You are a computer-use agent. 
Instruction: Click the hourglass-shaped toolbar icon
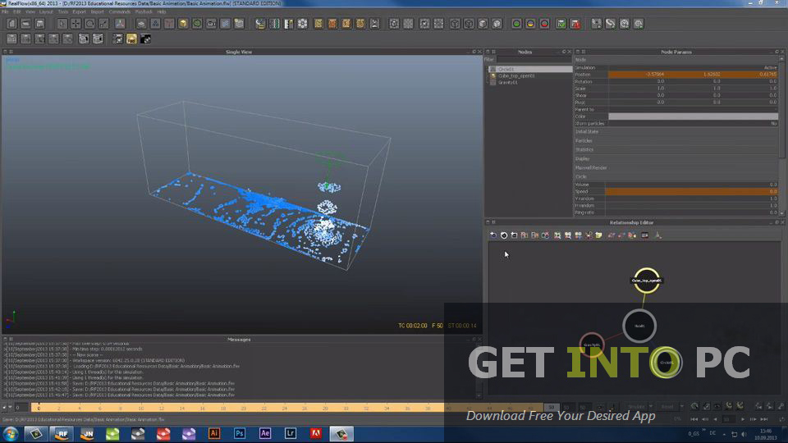[374, 24]
